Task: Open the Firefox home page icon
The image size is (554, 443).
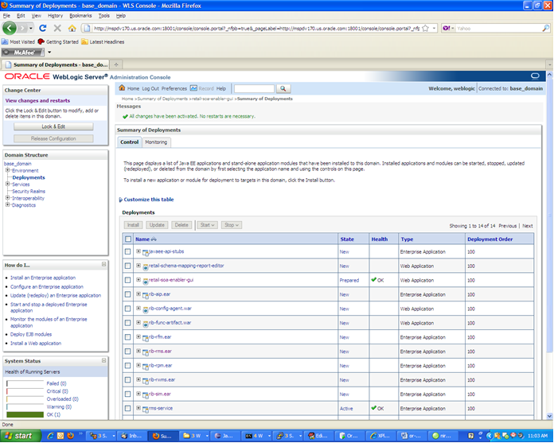Action: [x=72, y=29]
